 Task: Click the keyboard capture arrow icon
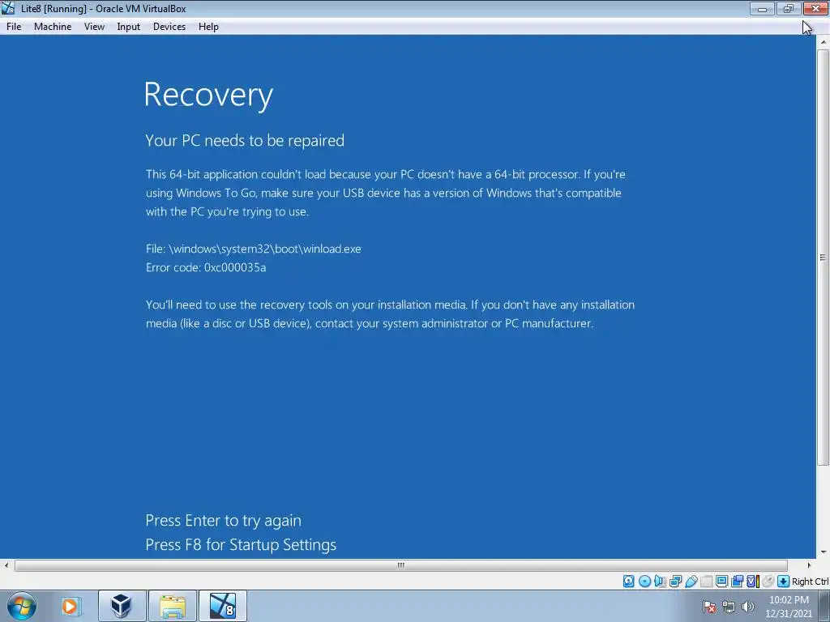784,582
